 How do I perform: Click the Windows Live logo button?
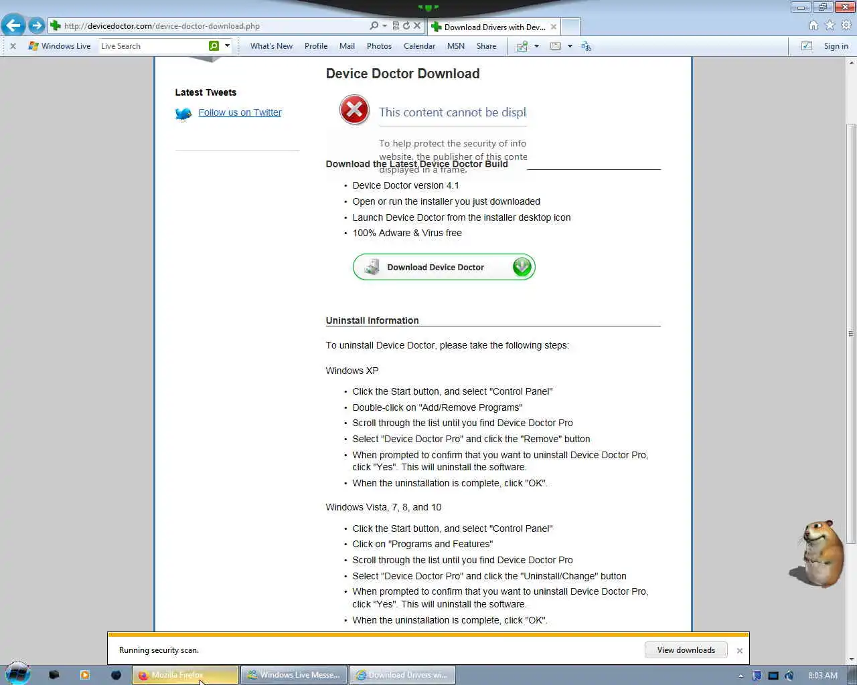click(x=60, y=46)
